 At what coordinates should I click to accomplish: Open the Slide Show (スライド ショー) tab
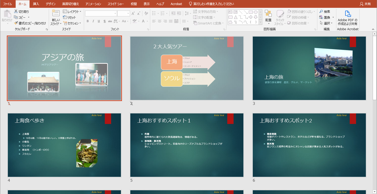click(116, 4)
